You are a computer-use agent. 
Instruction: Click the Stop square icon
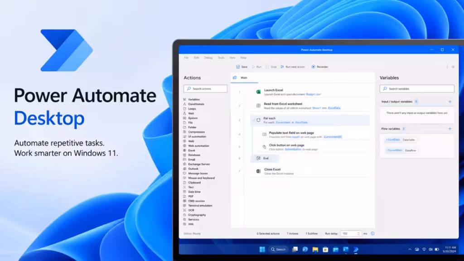(x=267, y=67)
